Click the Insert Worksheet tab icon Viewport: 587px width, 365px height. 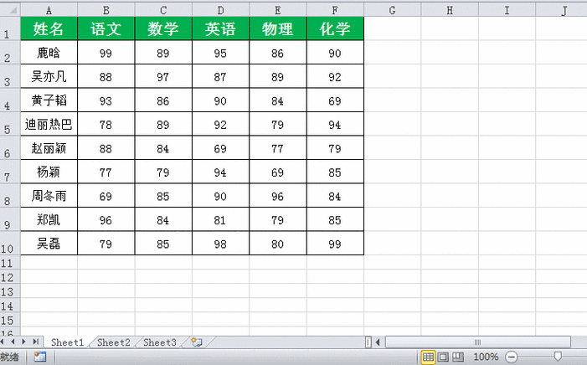coord(197,342)
